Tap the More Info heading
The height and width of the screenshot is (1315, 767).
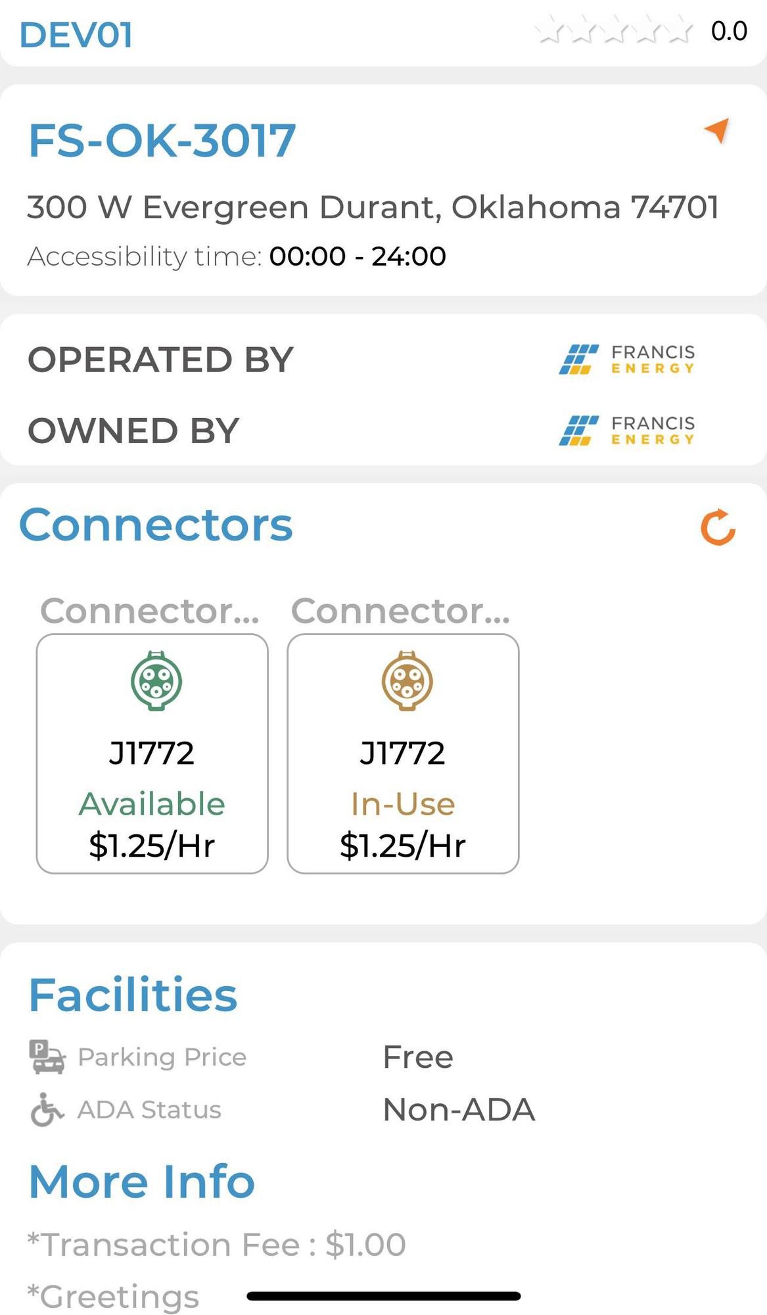pos(142,1182)
